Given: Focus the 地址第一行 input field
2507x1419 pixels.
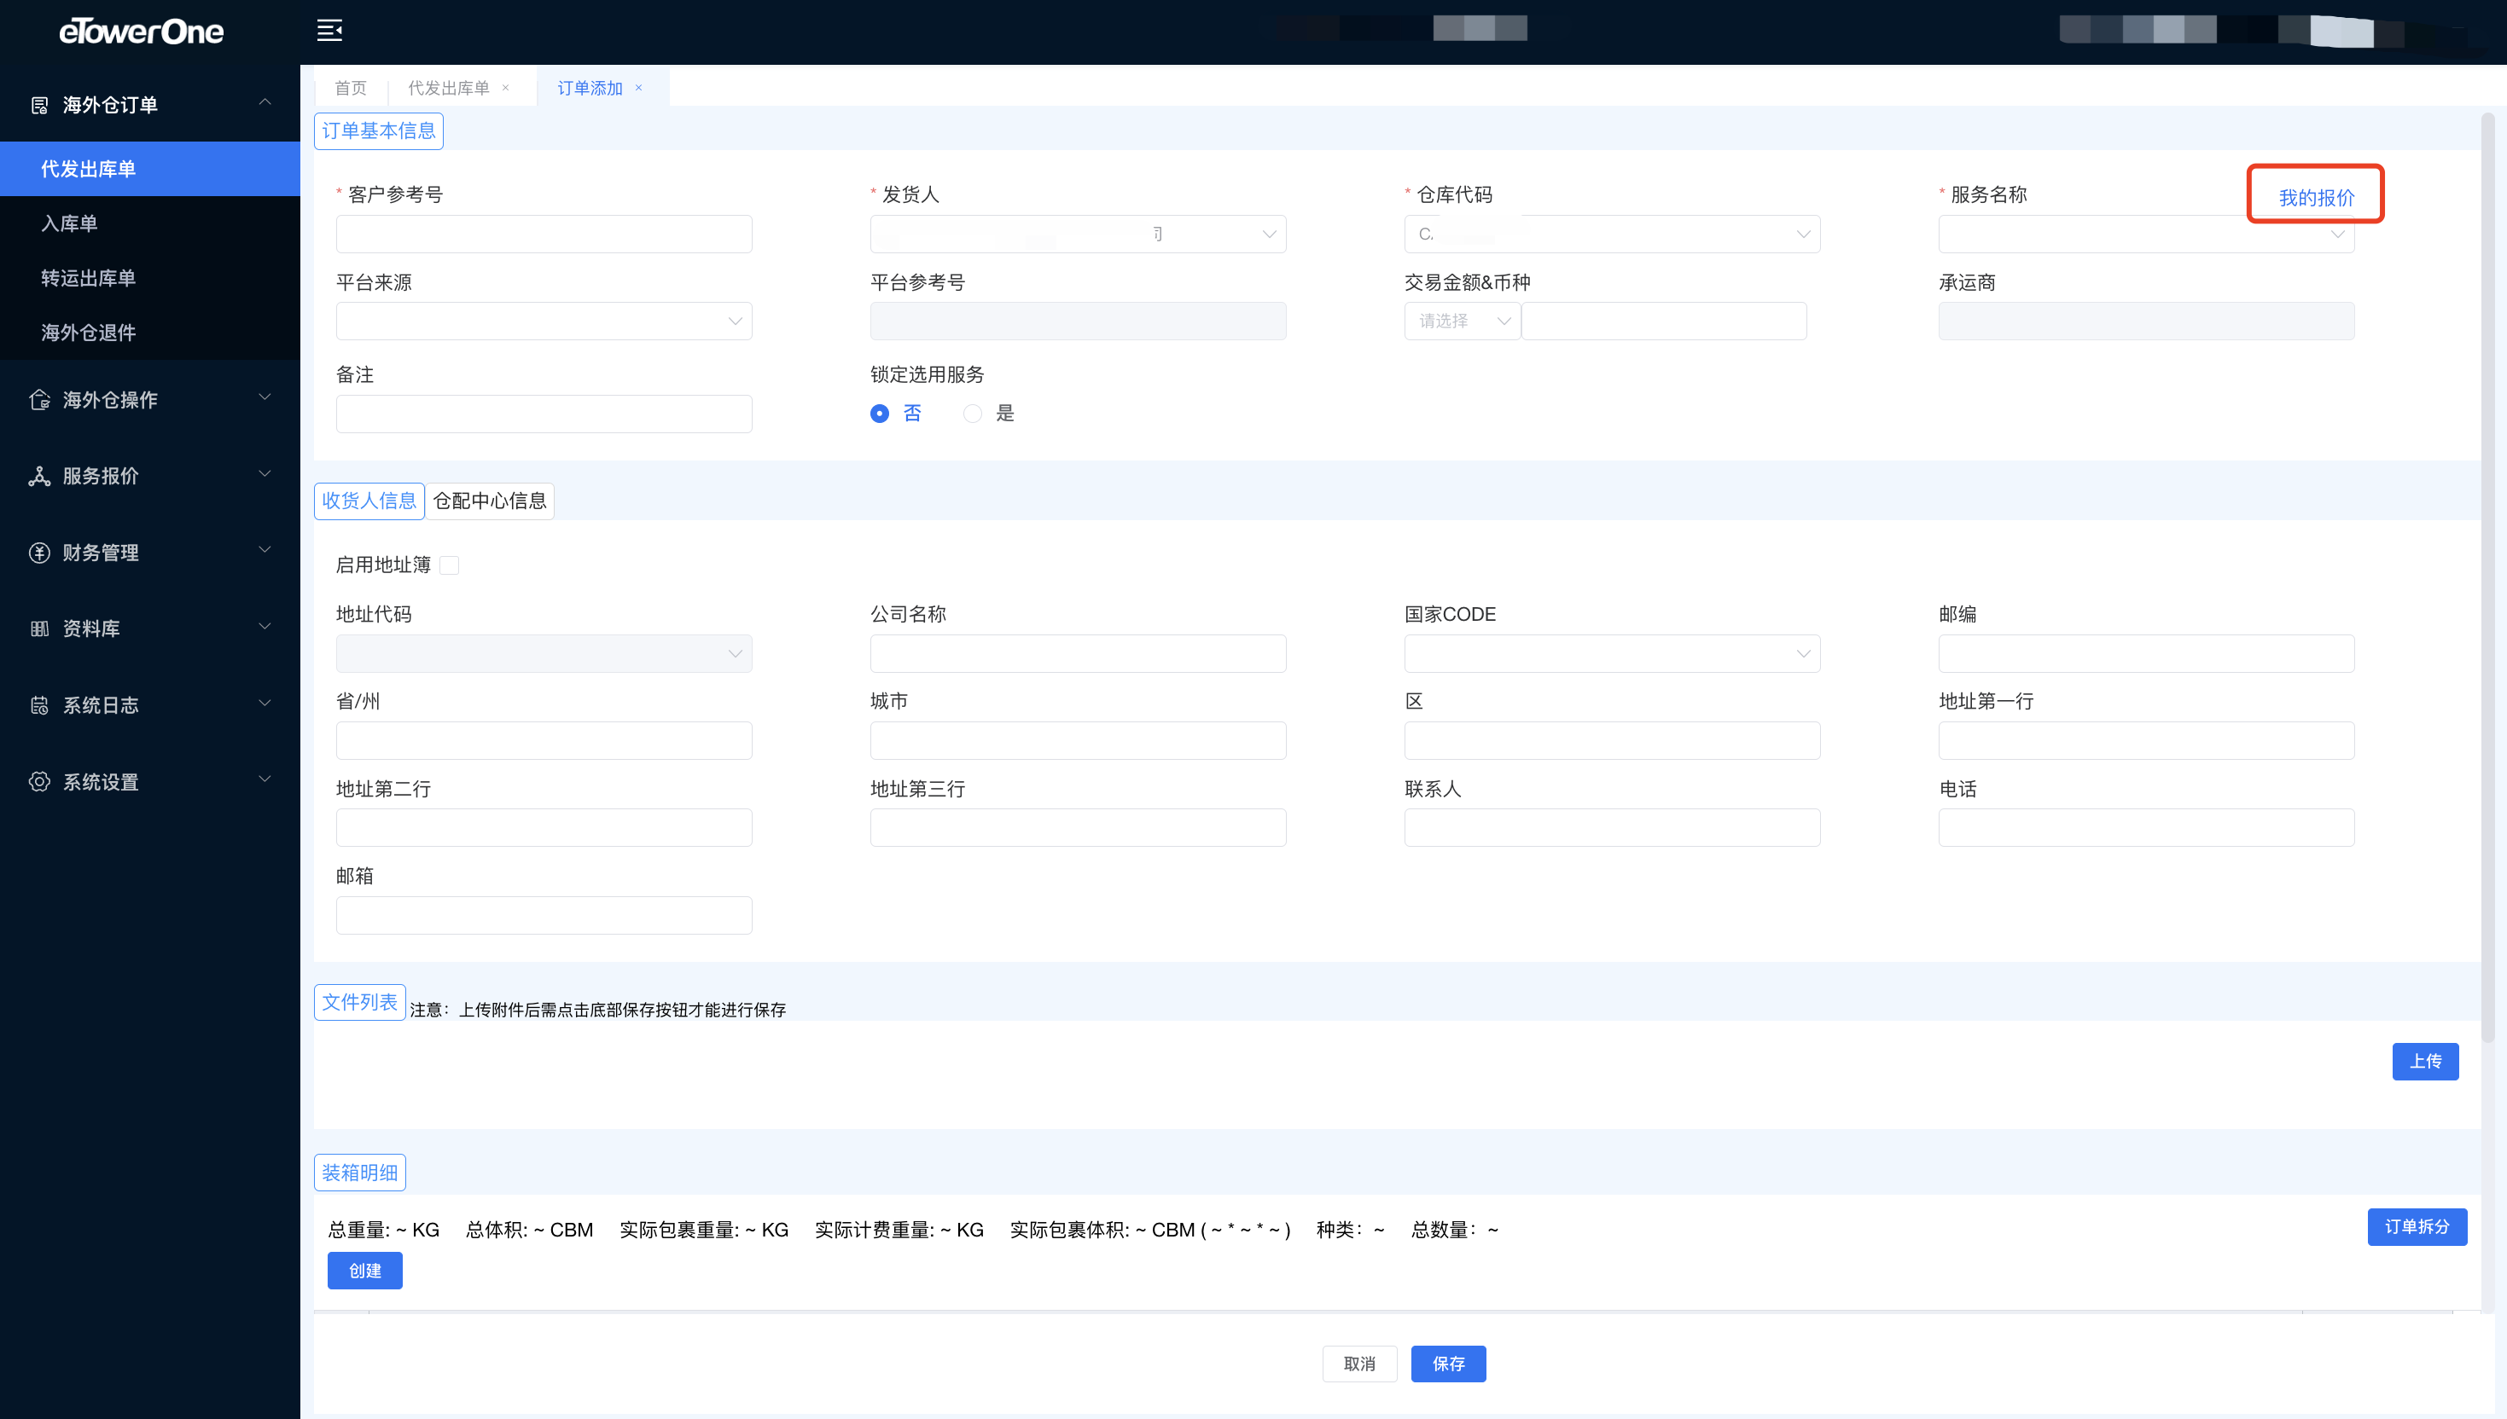Looking at the screenshot, I should [2146, 741].
